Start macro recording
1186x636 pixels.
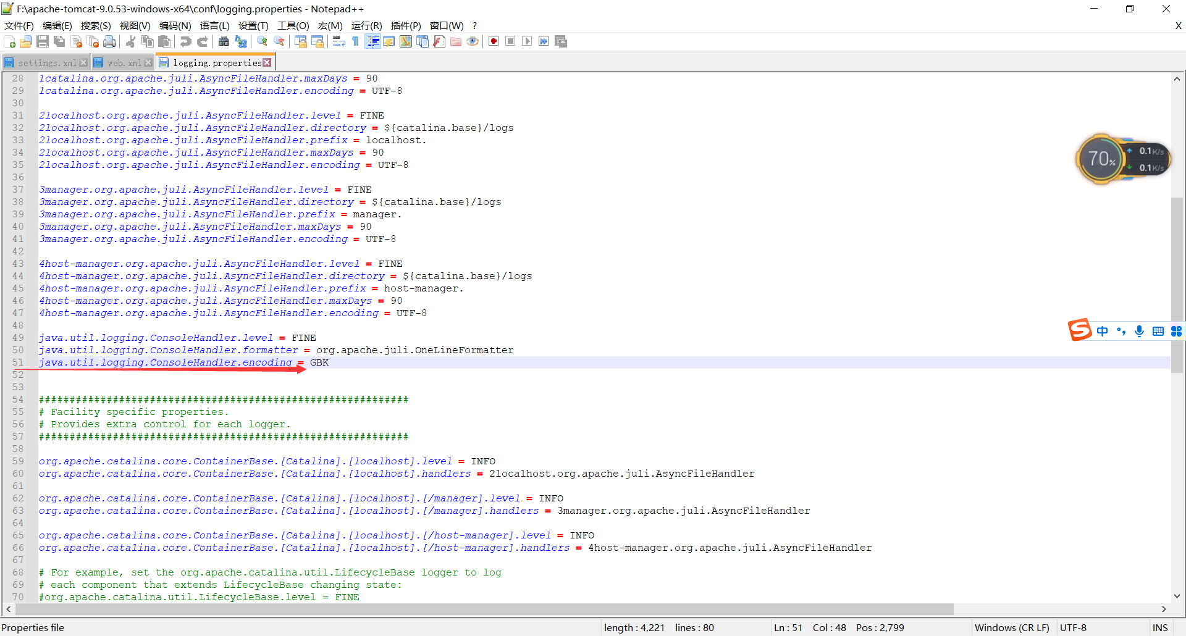tap(494, 41)
